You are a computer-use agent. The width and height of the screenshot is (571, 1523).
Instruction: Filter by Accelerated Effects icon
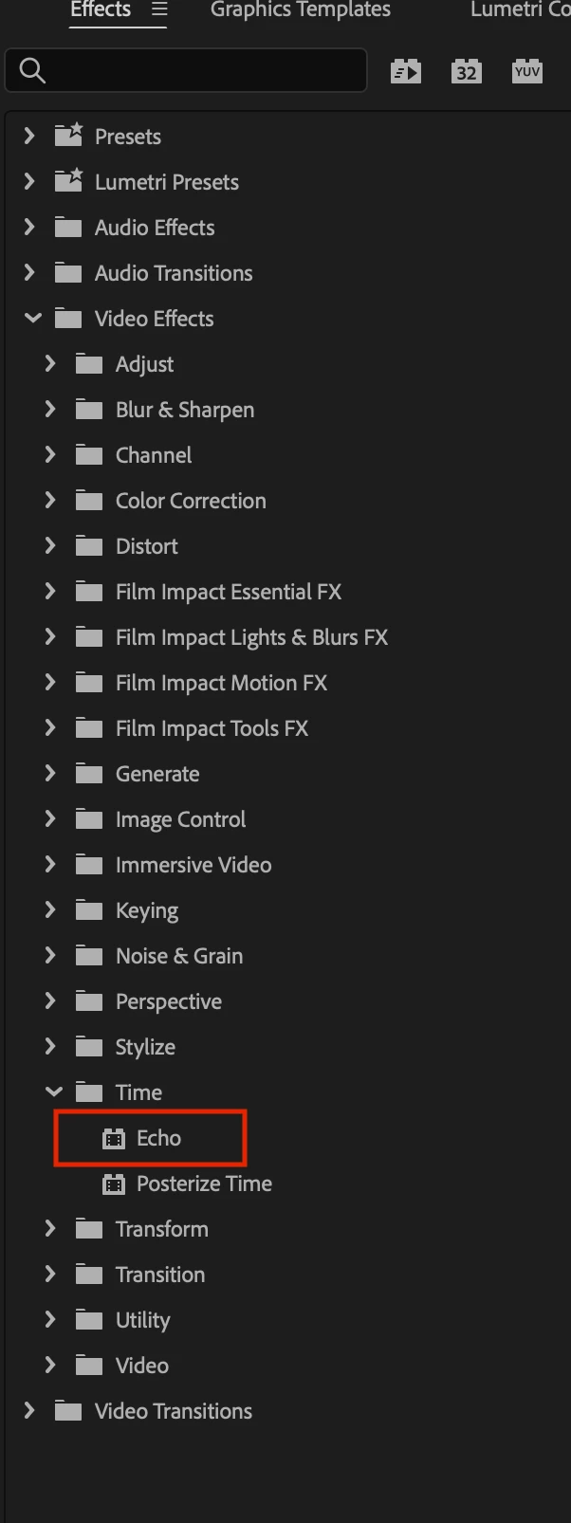point(406,71)
